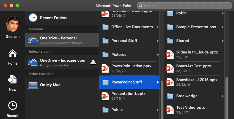Go to the Home section

[13, 57]
